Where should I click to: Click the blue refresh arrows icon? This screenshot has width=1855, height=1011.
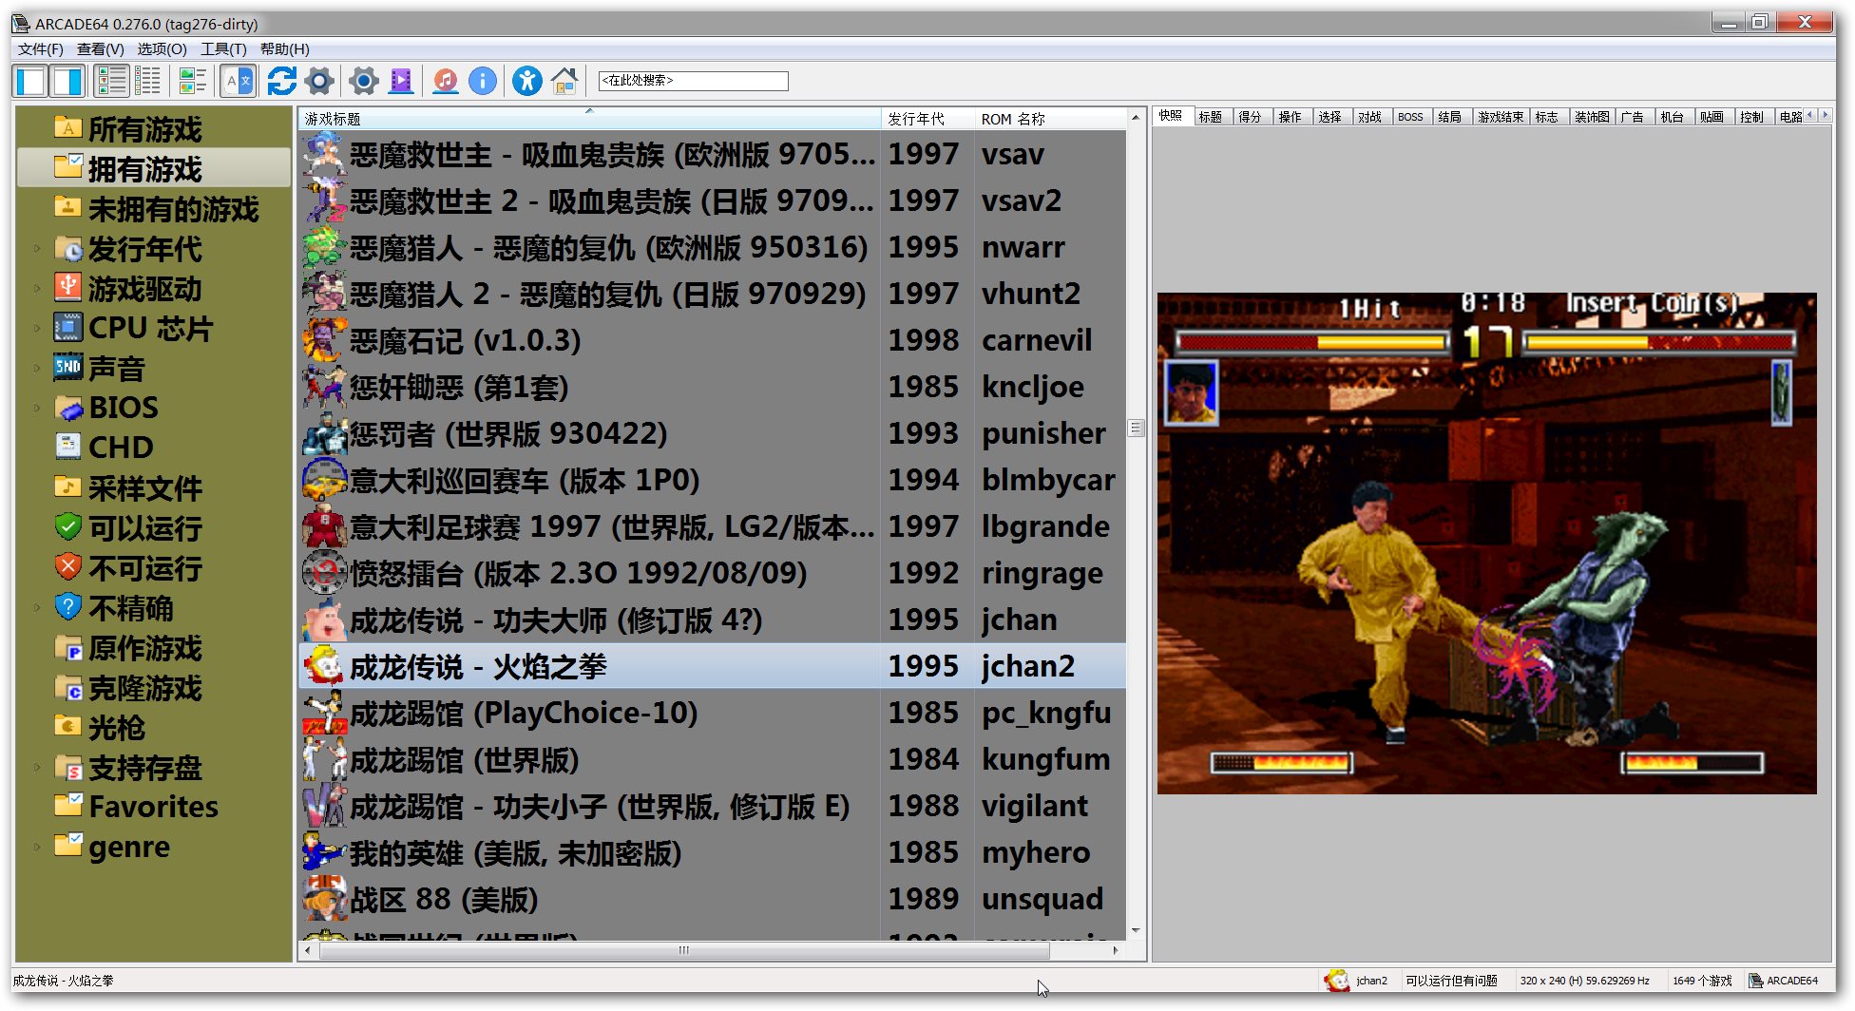(x=281, y=82)
